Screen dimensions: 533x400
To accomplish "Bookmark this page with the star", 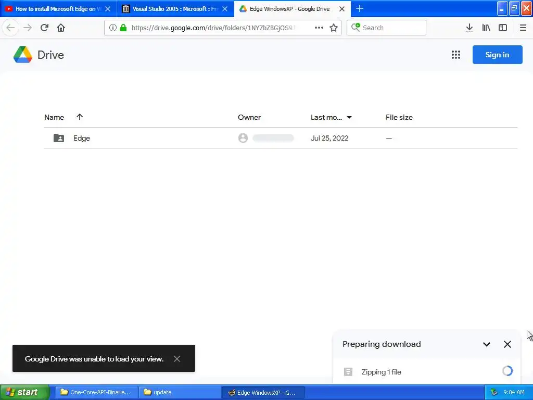I will pyautogui.click(x=334, y=28).
